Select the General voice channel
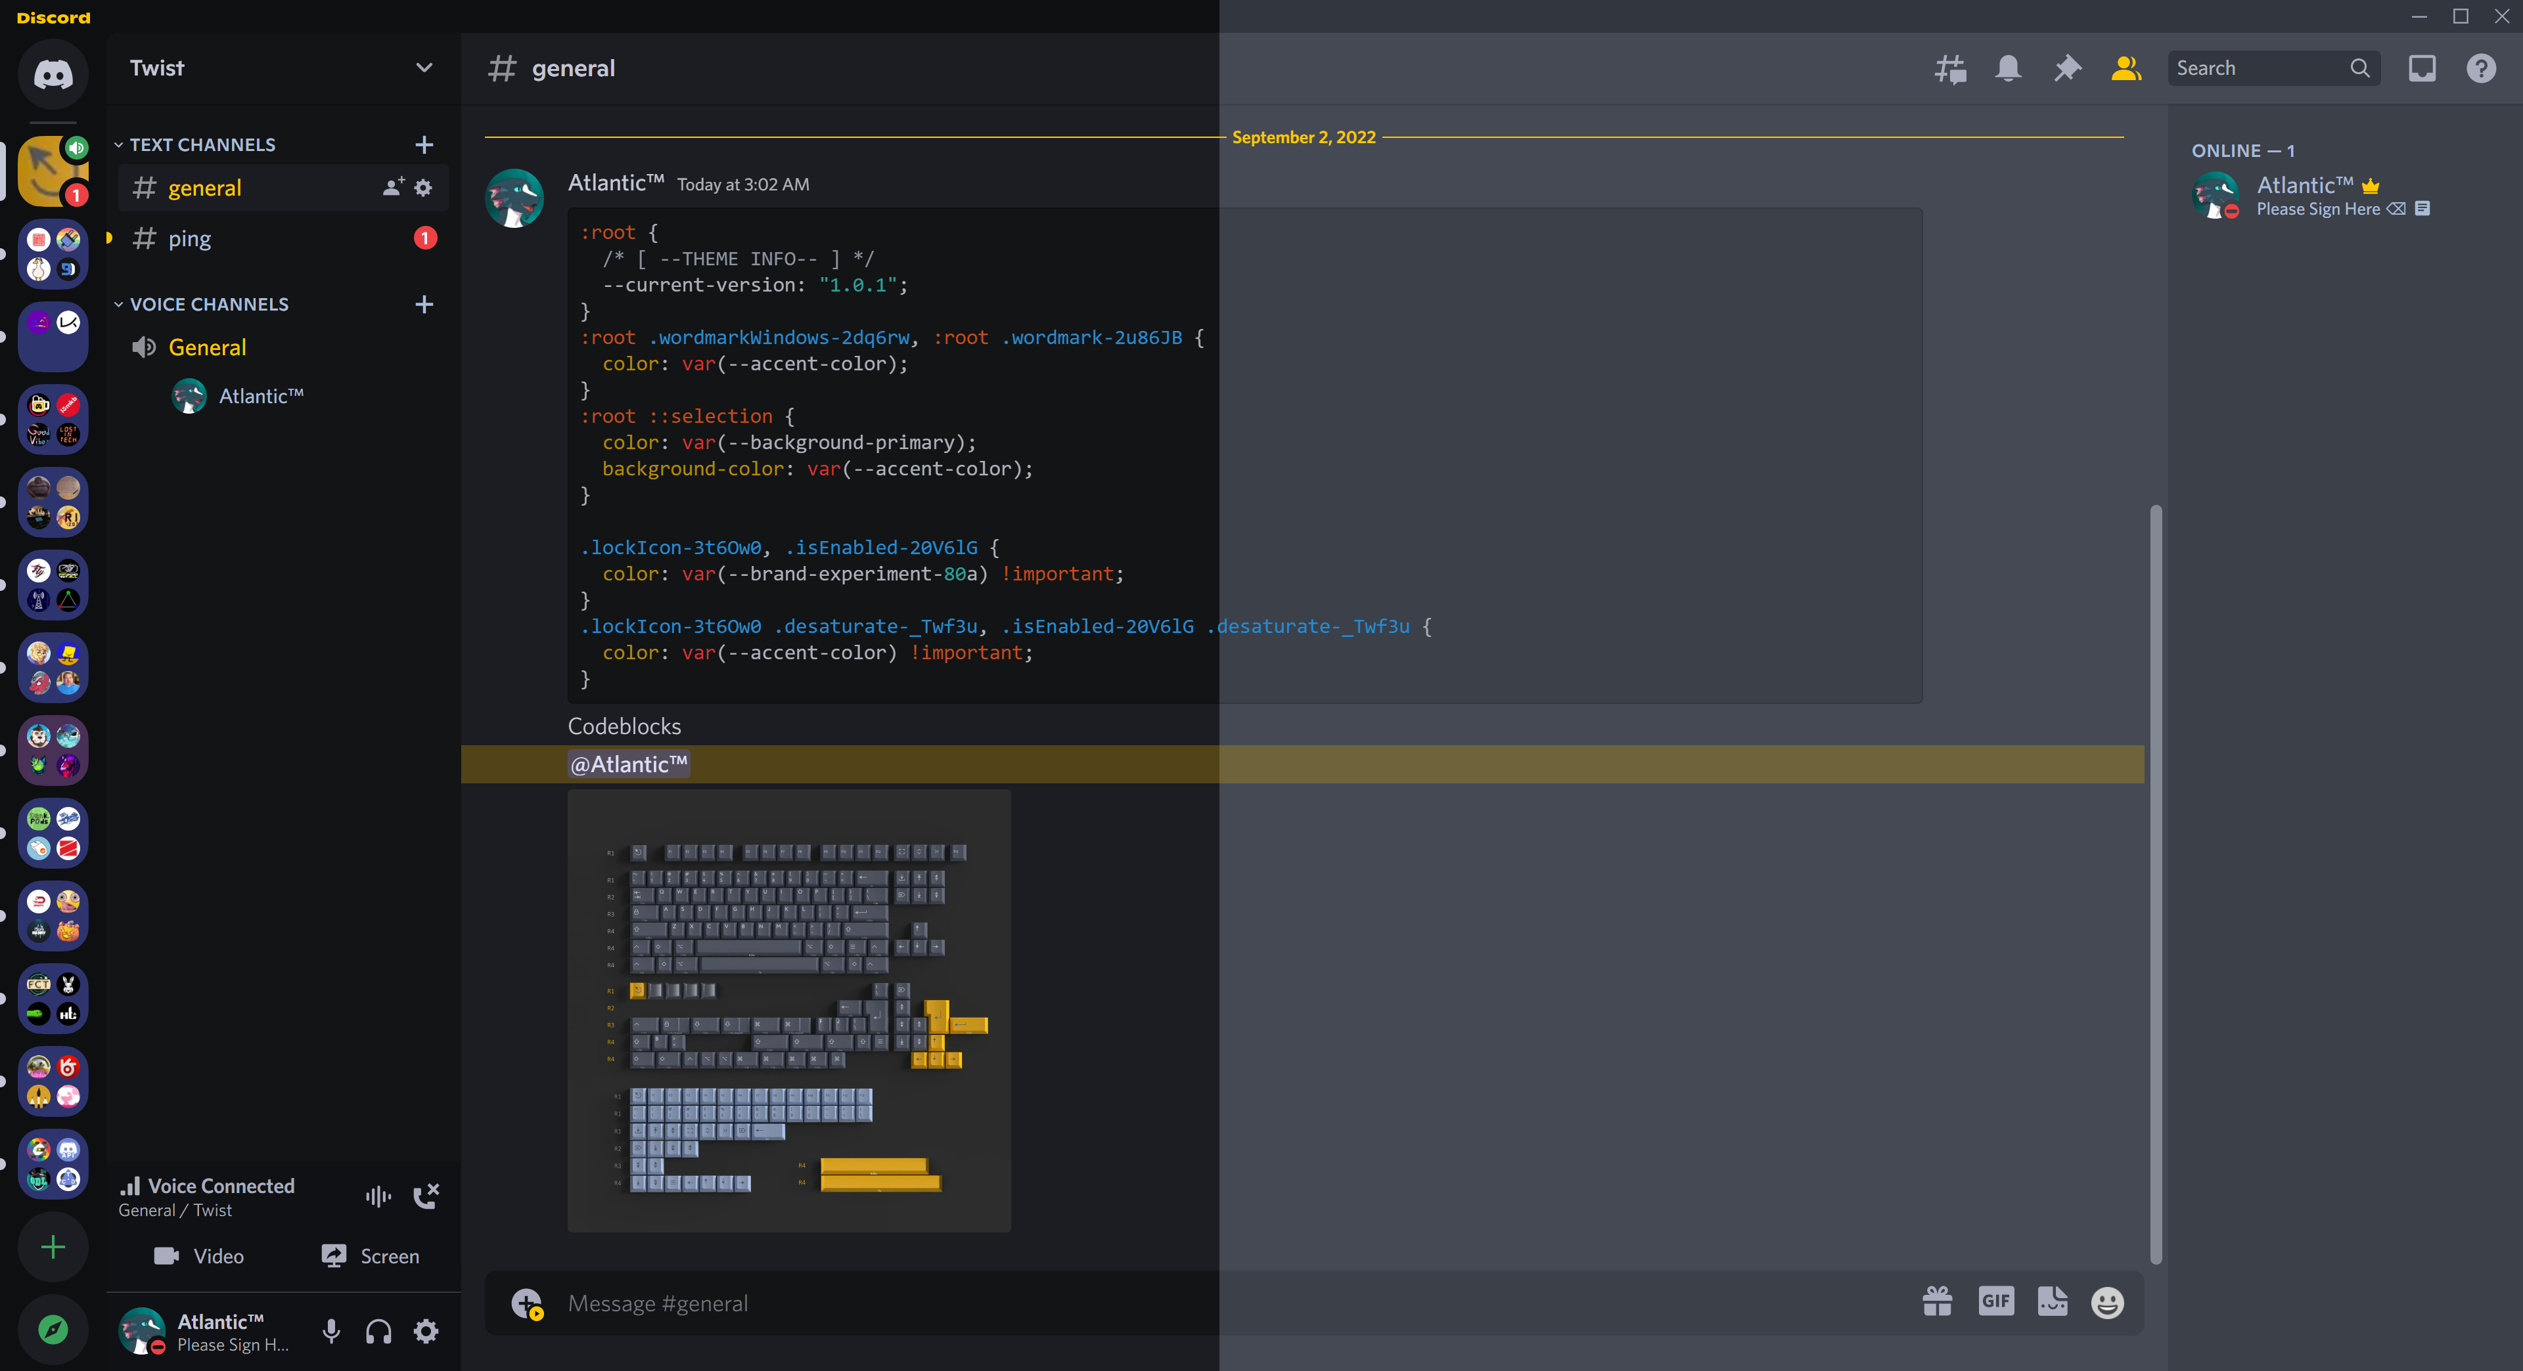The height and width of the screenshot is (1371, 2523). (x=208, y=347)
